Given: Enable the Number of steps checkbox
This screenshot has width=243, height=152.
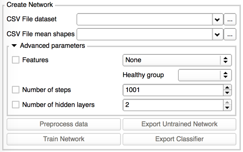Looking at the screenshot, I should tap(15, 90).
